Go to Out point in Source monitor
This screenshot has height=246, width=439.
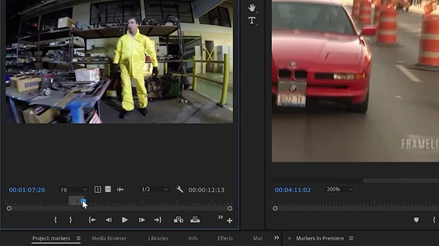(158, 220)
